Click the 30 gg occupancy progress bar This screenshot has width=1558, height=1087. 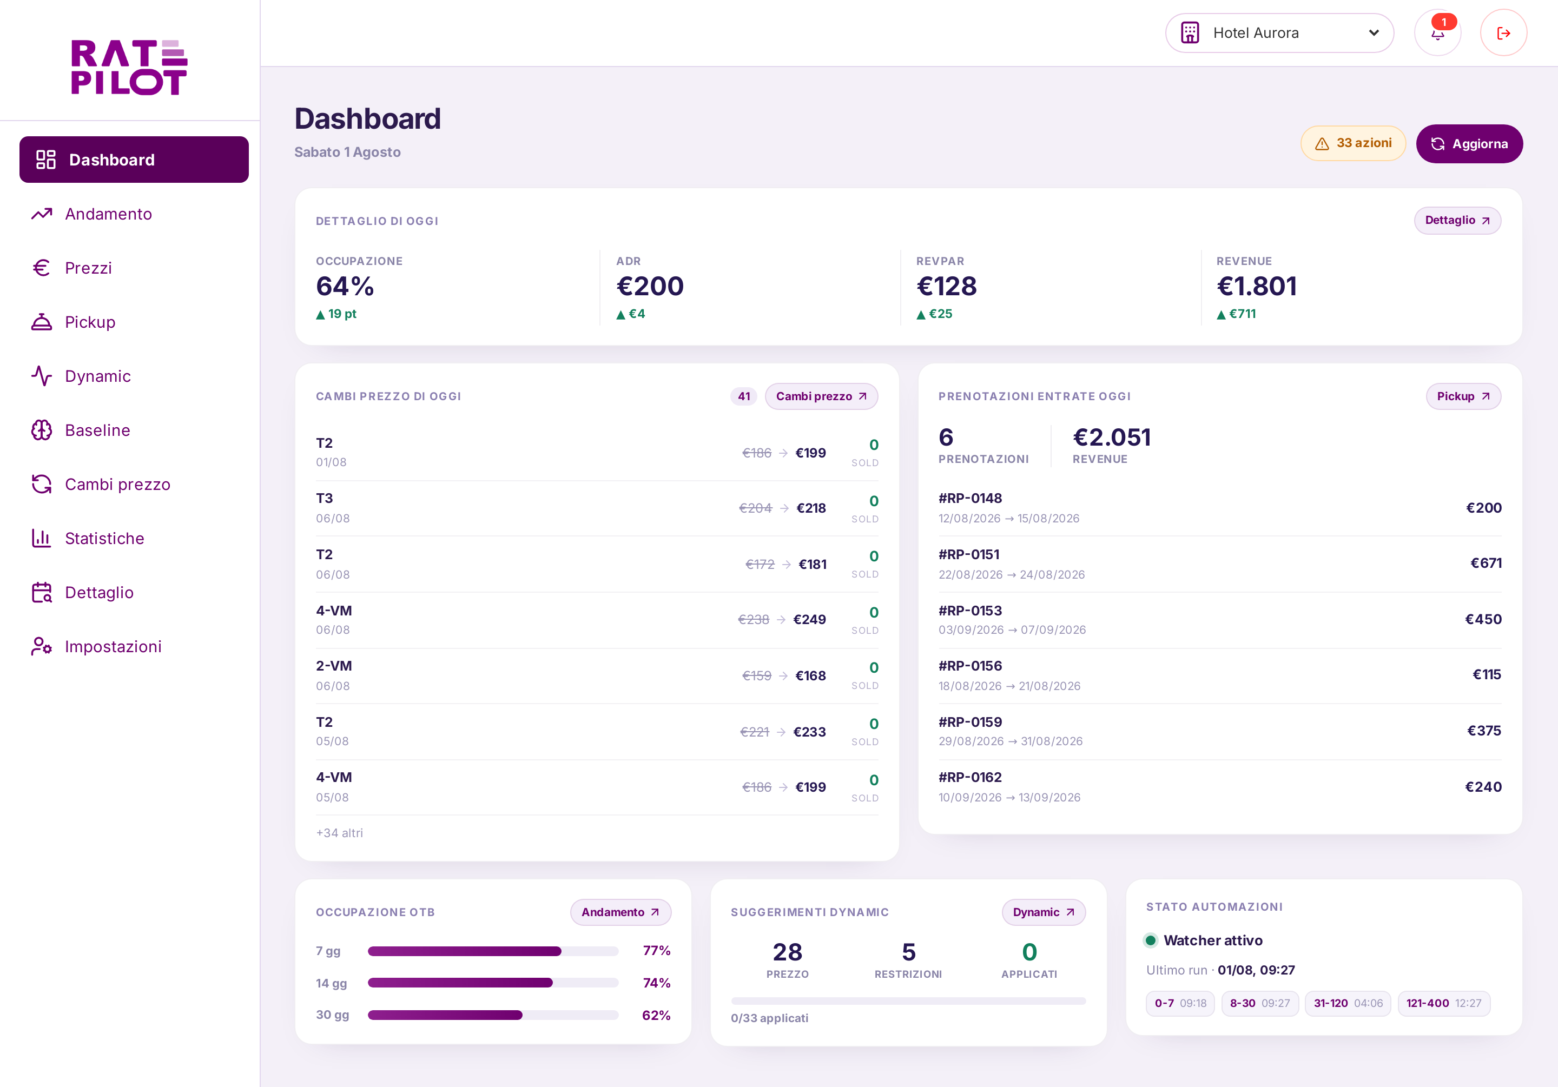click(493, 1015)
